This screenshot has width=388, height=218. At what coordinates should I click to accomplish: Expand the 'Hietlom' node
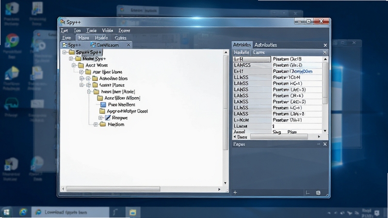(96, 125)
